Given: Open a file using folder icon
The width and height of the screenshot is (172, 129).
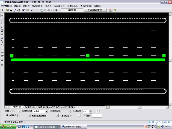Looking at the screenshot, I should [x=7, y=10].
